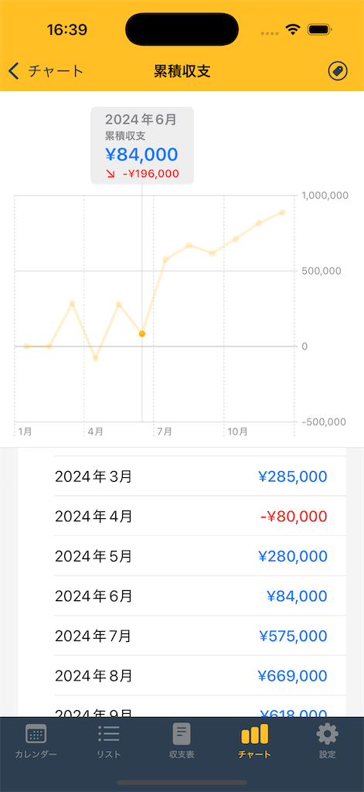Select the highlighted June data point
This screenshot has height=792, width=364.
(142, 334)
